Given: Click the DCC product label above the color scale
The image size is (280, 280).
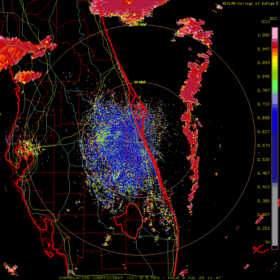Looking at the screenshot, I should [x=273, y=19].
